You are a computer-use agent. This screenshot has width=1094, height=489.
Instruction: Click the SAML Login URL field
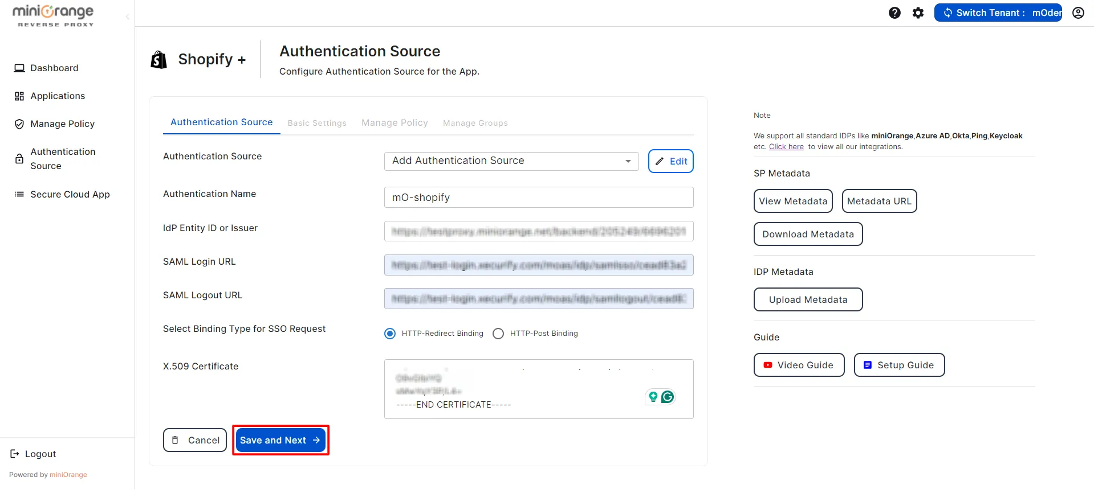(x=539, y=265)
